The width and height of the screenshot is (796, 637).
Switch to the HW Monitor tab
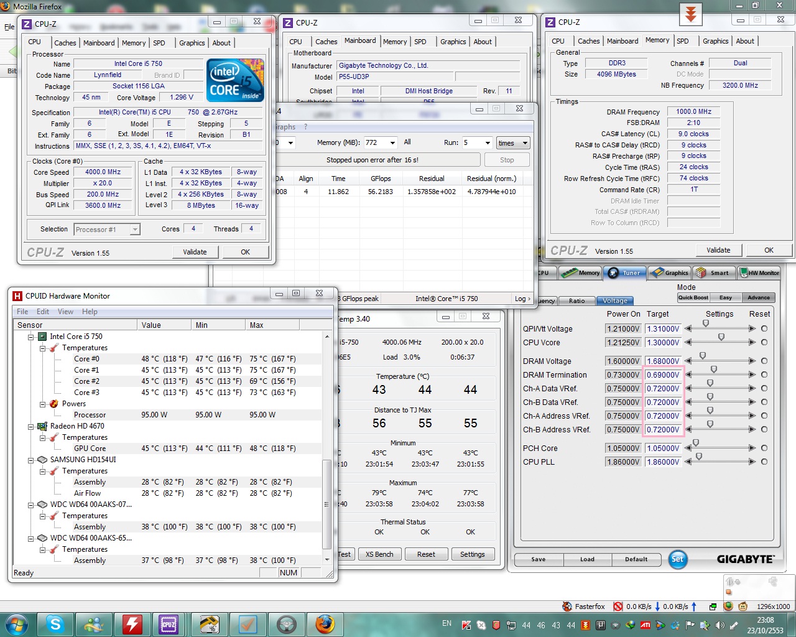[759, 272]
